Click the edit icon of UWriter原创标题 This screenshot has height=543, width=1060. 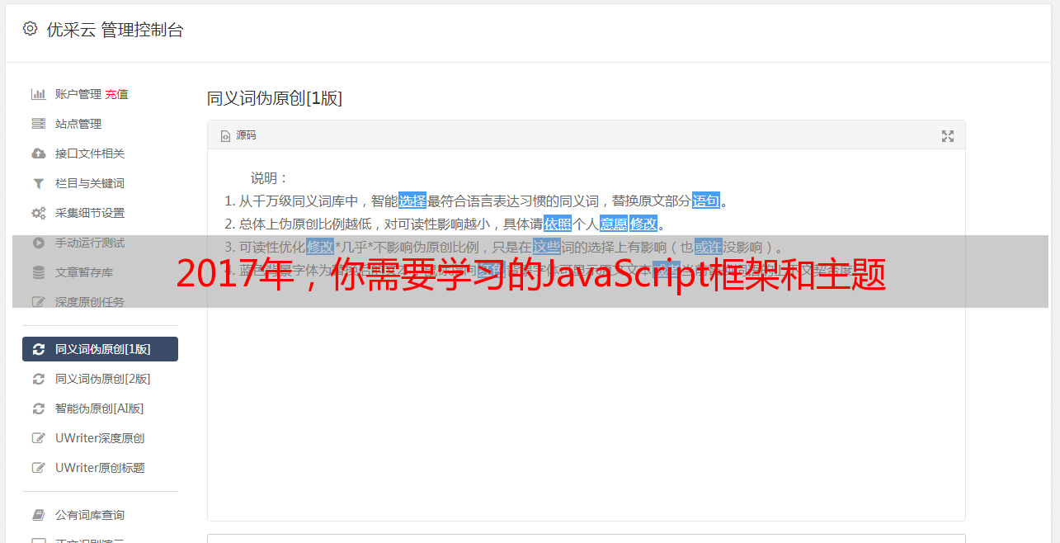[38, 468]
